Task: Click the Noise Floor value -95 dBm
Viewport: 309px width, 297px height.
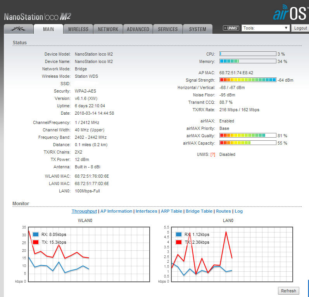Action: coord(227,95)
